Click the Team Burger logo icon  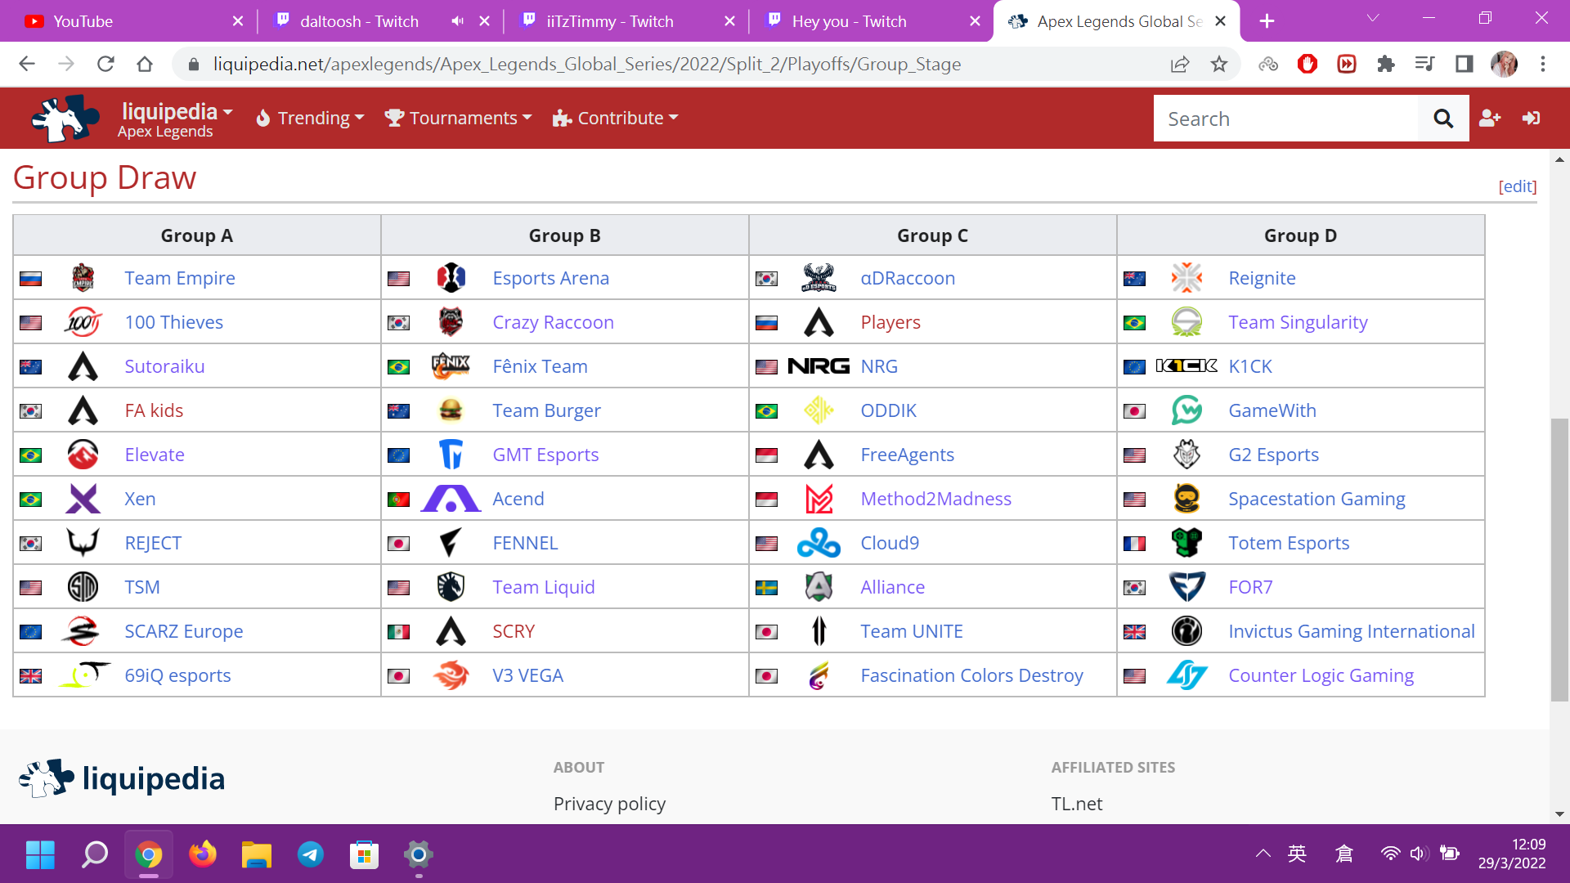[x=451, y=410]
